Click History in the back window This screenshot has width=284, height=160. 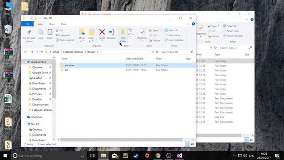tap(213, 36)
